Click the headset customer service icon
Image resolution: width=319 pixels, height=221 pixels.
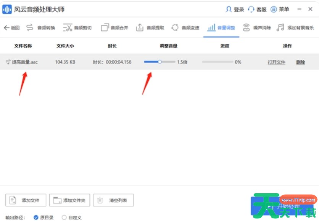[x=251, y=9]
